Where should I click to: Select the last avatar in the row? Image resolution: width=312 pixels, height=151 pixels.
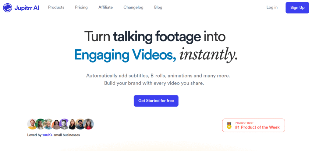pos(89,124)
